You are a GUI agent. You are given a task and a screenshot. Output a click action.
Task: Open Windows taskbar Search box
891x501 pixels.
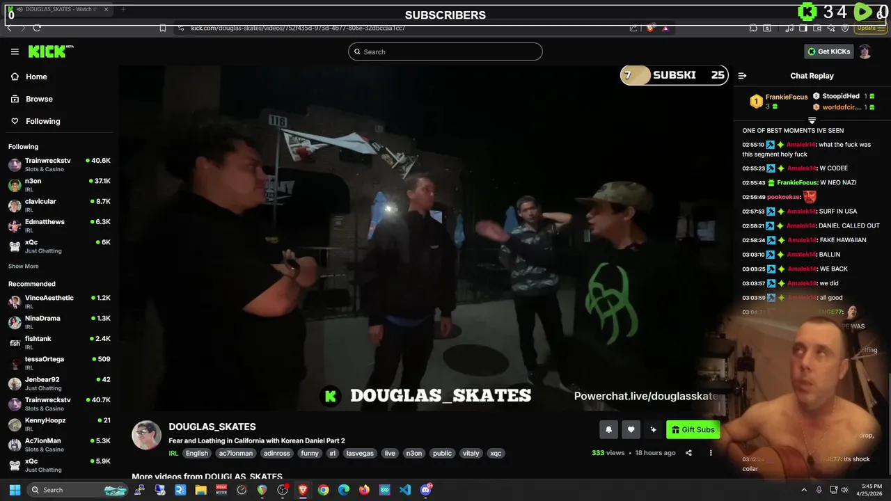click(x=79, y=490)
